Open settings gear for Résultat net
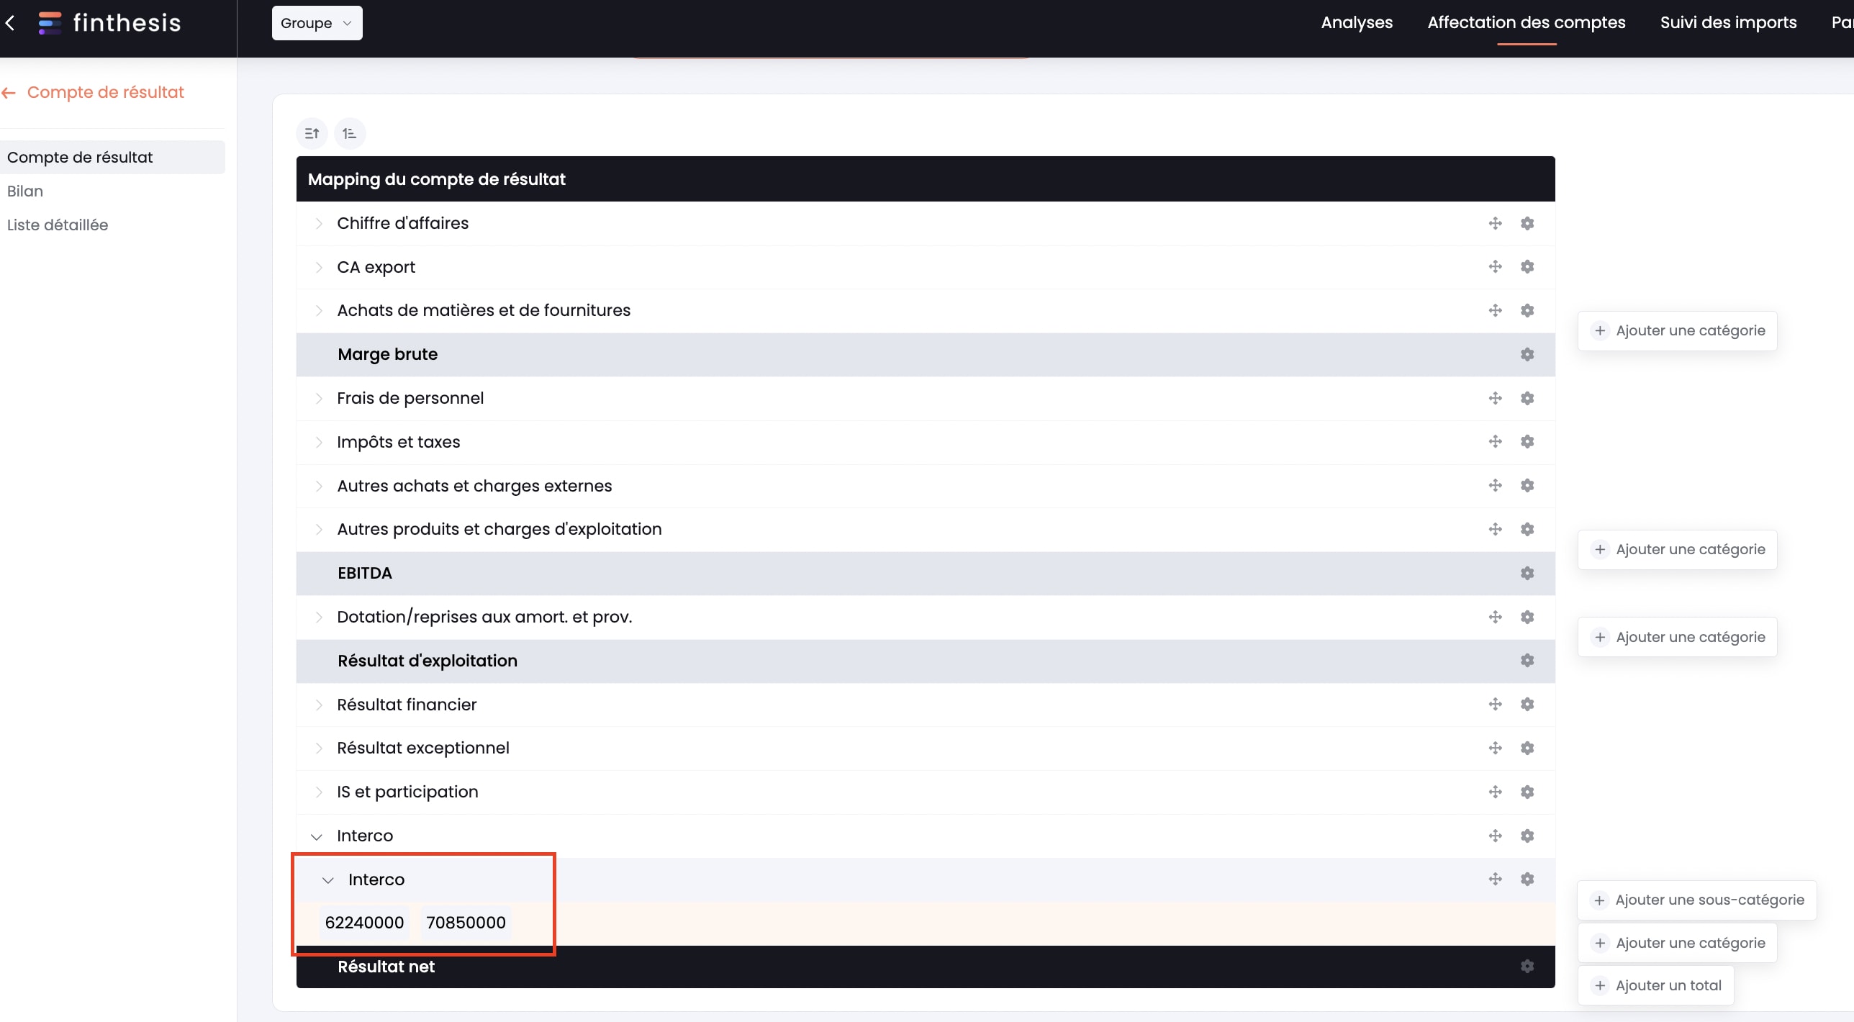 click(1527, 966)
